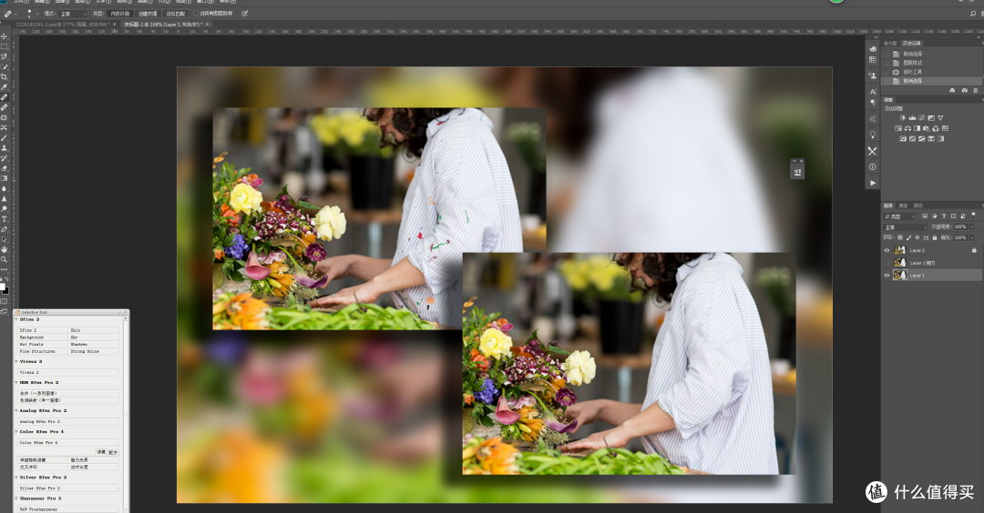Open the layer filter type dropdown
This screenshot has width=984, height=513.
[x=900, y=216]
